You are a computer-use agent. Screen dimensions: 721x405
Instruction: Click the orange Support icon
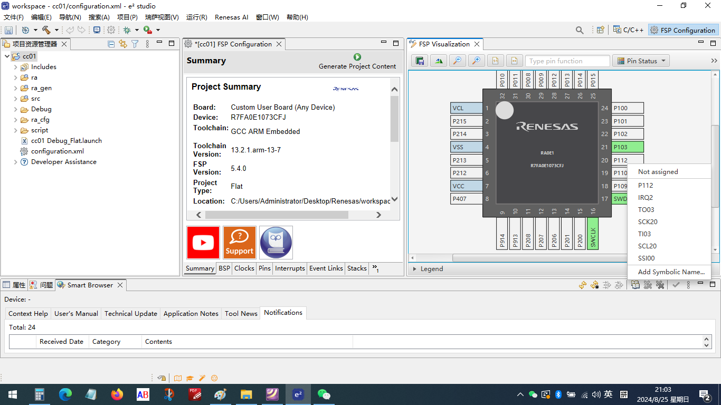pyautogui.click(x=240, y=243)
